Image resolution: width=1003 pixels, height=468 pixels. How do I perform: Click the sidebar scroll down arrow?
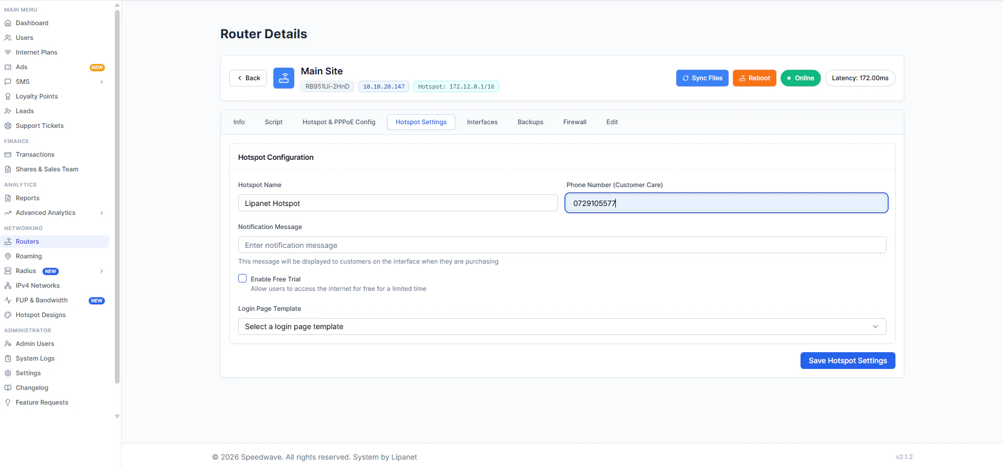click(x=117, y=416)
